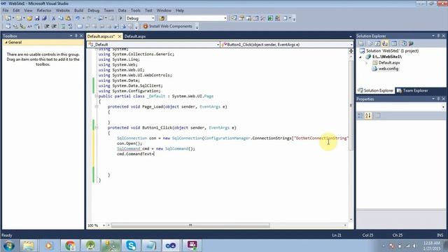Click the Start Debugging play icon
448x252 pixels.
[x=120, y=18]
